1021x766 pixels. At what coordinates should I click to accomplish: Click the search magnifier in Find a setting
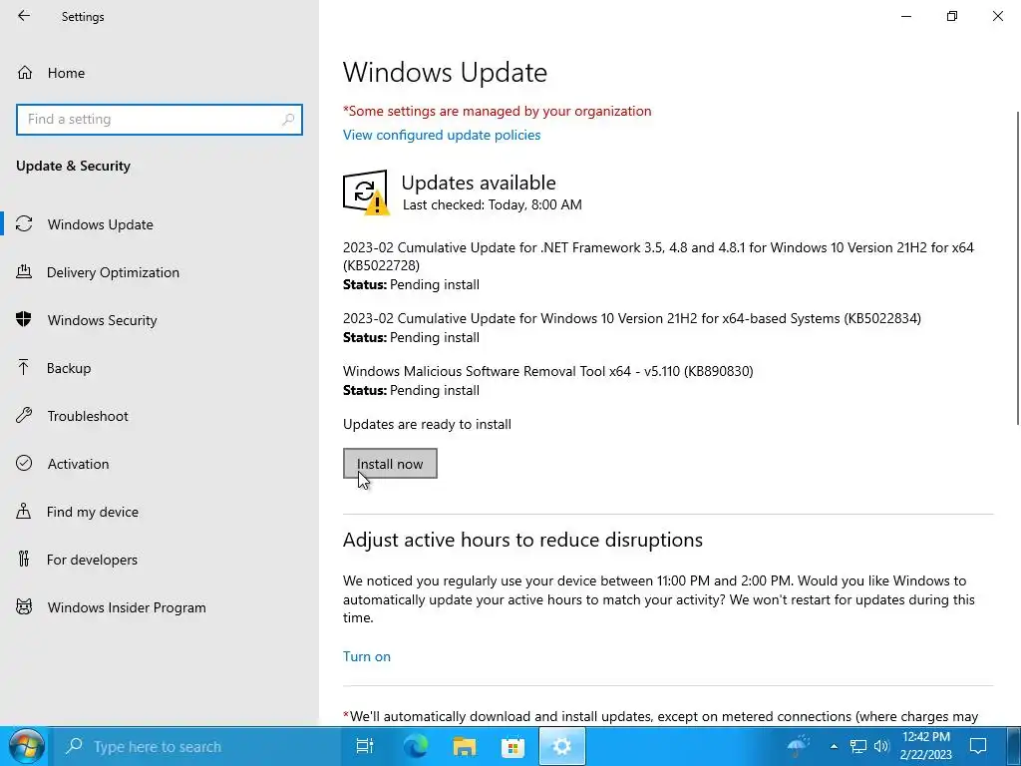click(288, 120)
